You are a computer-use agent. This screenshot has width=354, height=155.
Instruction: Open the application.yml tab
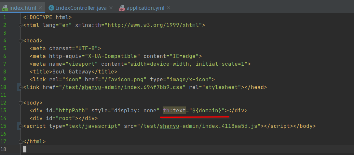click(x=145, y=8)
